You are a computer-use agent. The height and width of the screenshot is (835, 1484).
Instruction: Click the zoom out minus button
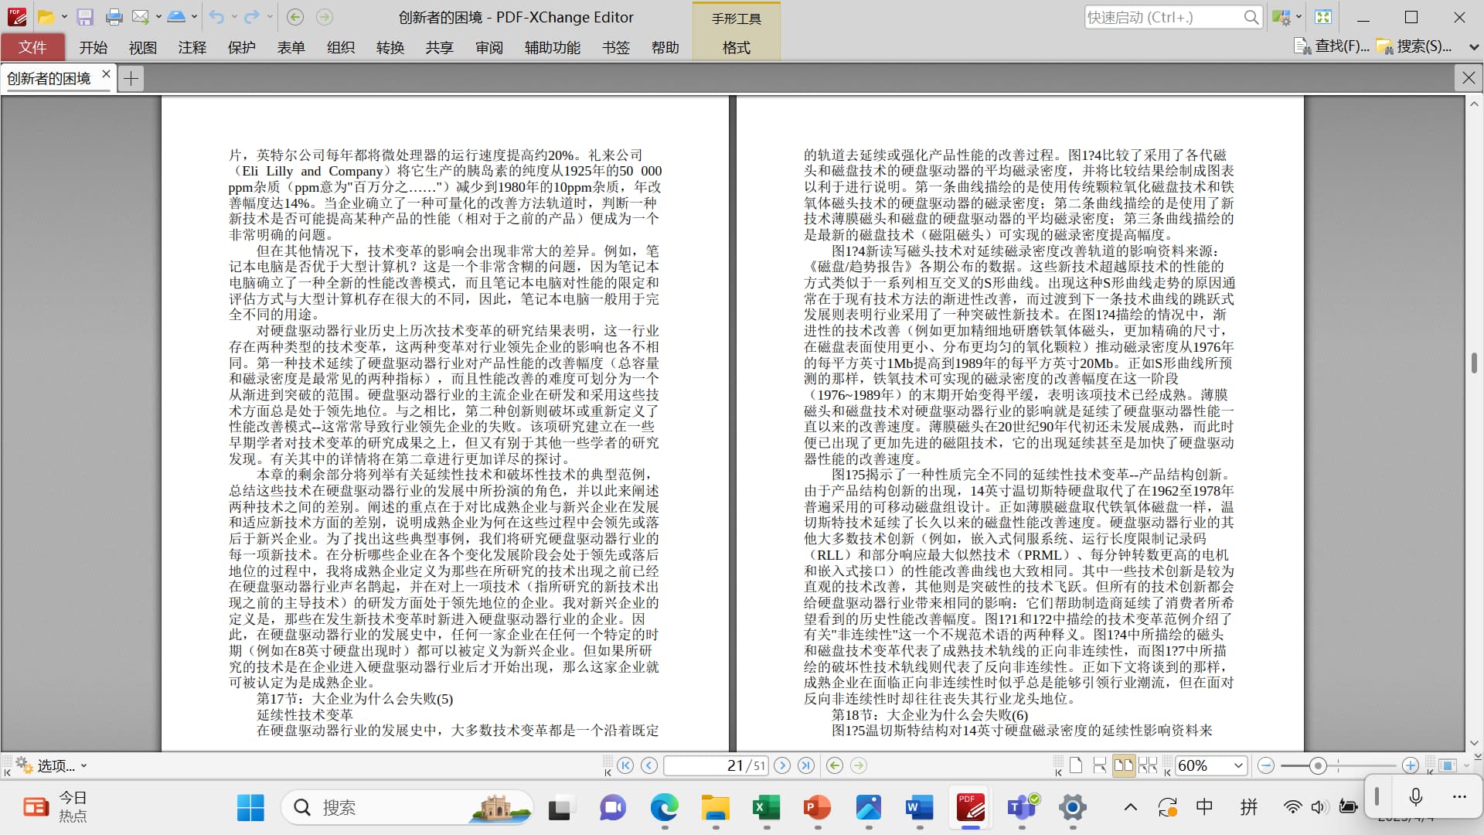[1266, 765]
